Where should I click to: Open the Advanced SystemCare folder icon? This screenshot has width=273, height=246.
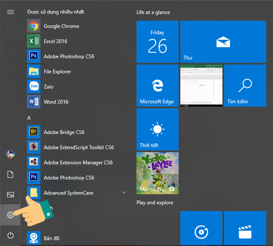[34, 193]
